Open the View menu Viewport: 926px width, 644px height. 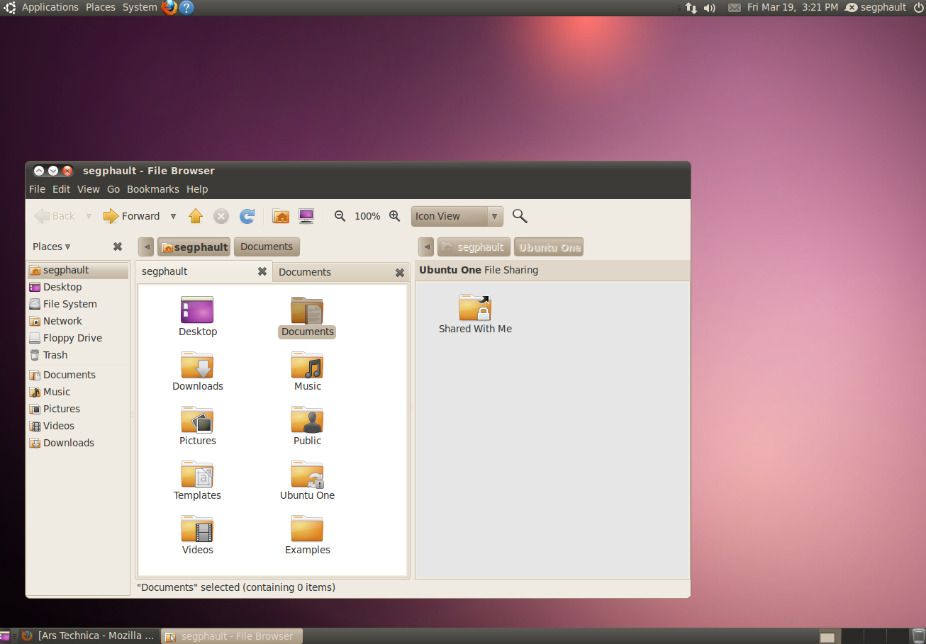point(89,189)
